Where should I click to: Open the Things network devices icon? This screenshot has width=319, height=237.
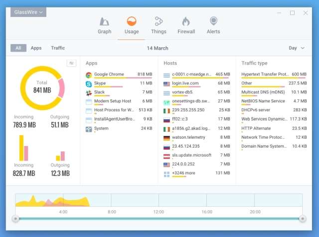tap(159, 21)
